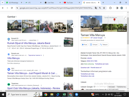
Task: Open options dots beside review count
Action: coord(105,38)
